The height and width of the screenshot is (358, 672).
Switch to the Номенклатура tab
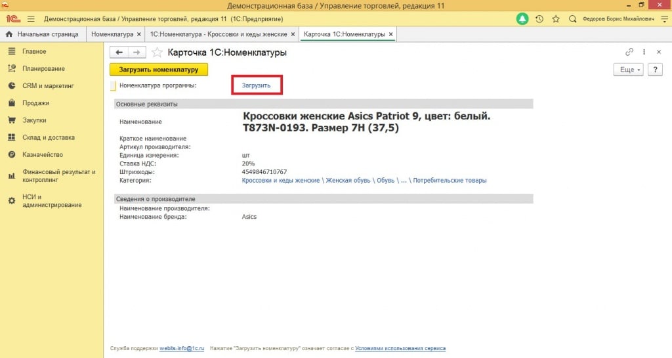112,34
